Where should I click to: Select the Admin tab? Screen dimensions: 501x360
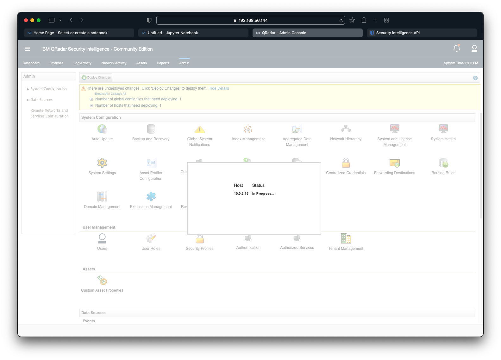click(184, 63)
